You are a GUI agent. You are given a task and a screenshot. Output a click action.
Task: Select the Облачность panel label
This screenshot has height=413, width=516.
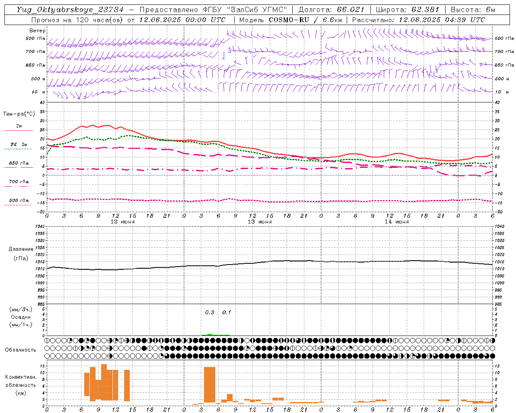coord(21,350)
